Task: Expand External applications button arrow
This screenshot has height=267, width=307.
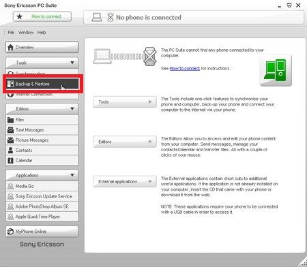Action: point(150,181)
